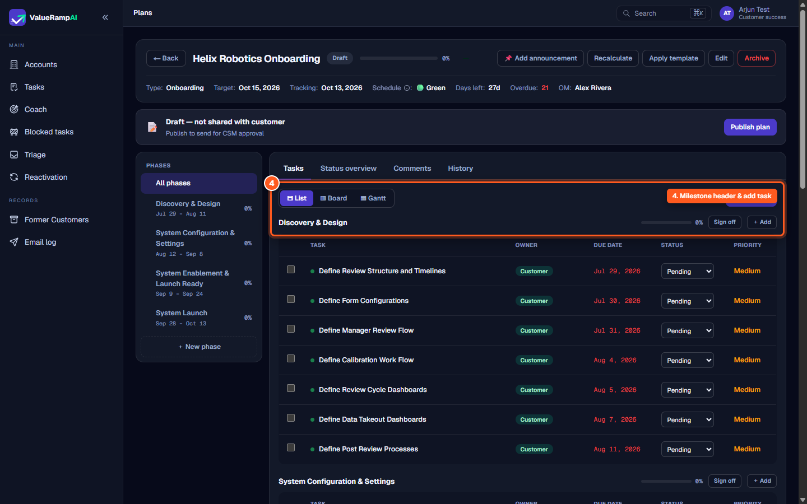Open status dropdown for Define Data Takeout Dashboards
807x504 pixels.
(687, 420)
